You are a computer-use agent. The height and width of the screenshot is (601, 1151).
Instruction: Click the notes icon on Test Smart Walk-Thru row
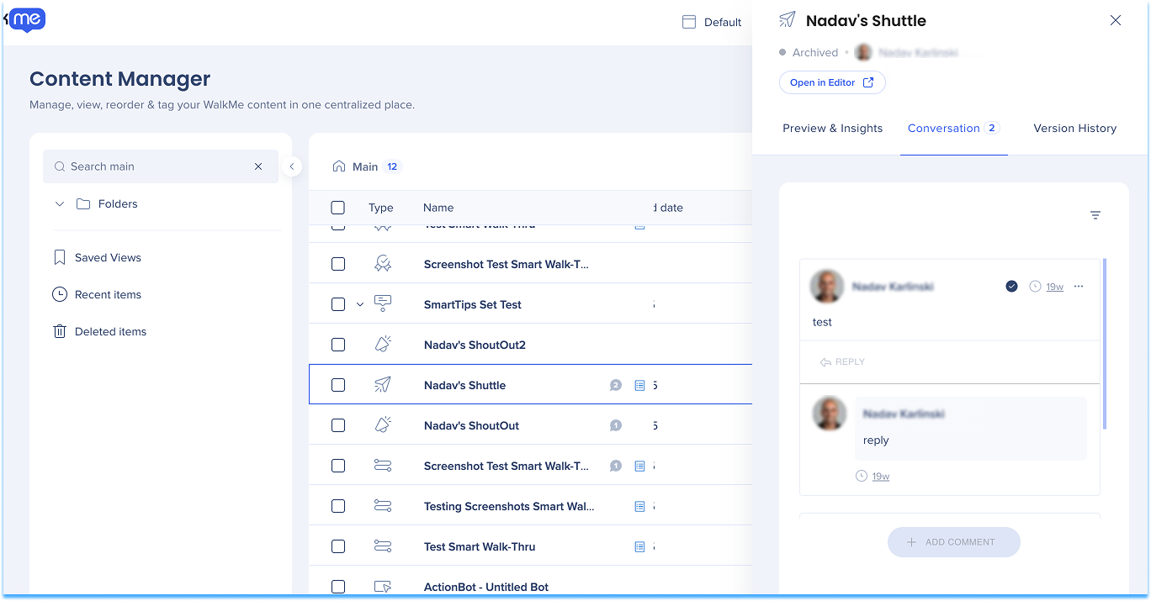coord(639,546)
